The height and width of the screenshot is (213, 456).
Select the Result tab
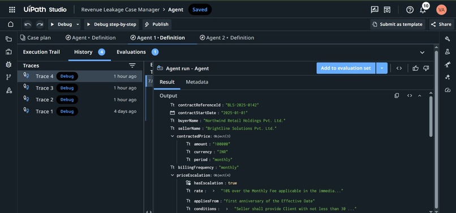(167, 82)
